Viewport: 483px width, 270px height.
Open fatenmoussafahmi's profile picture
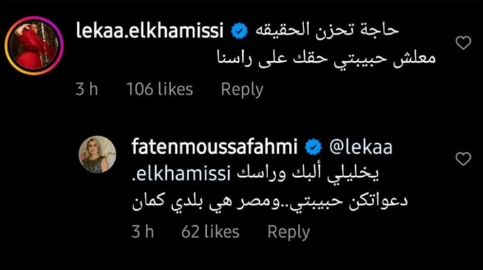click(x=97, y=154)
